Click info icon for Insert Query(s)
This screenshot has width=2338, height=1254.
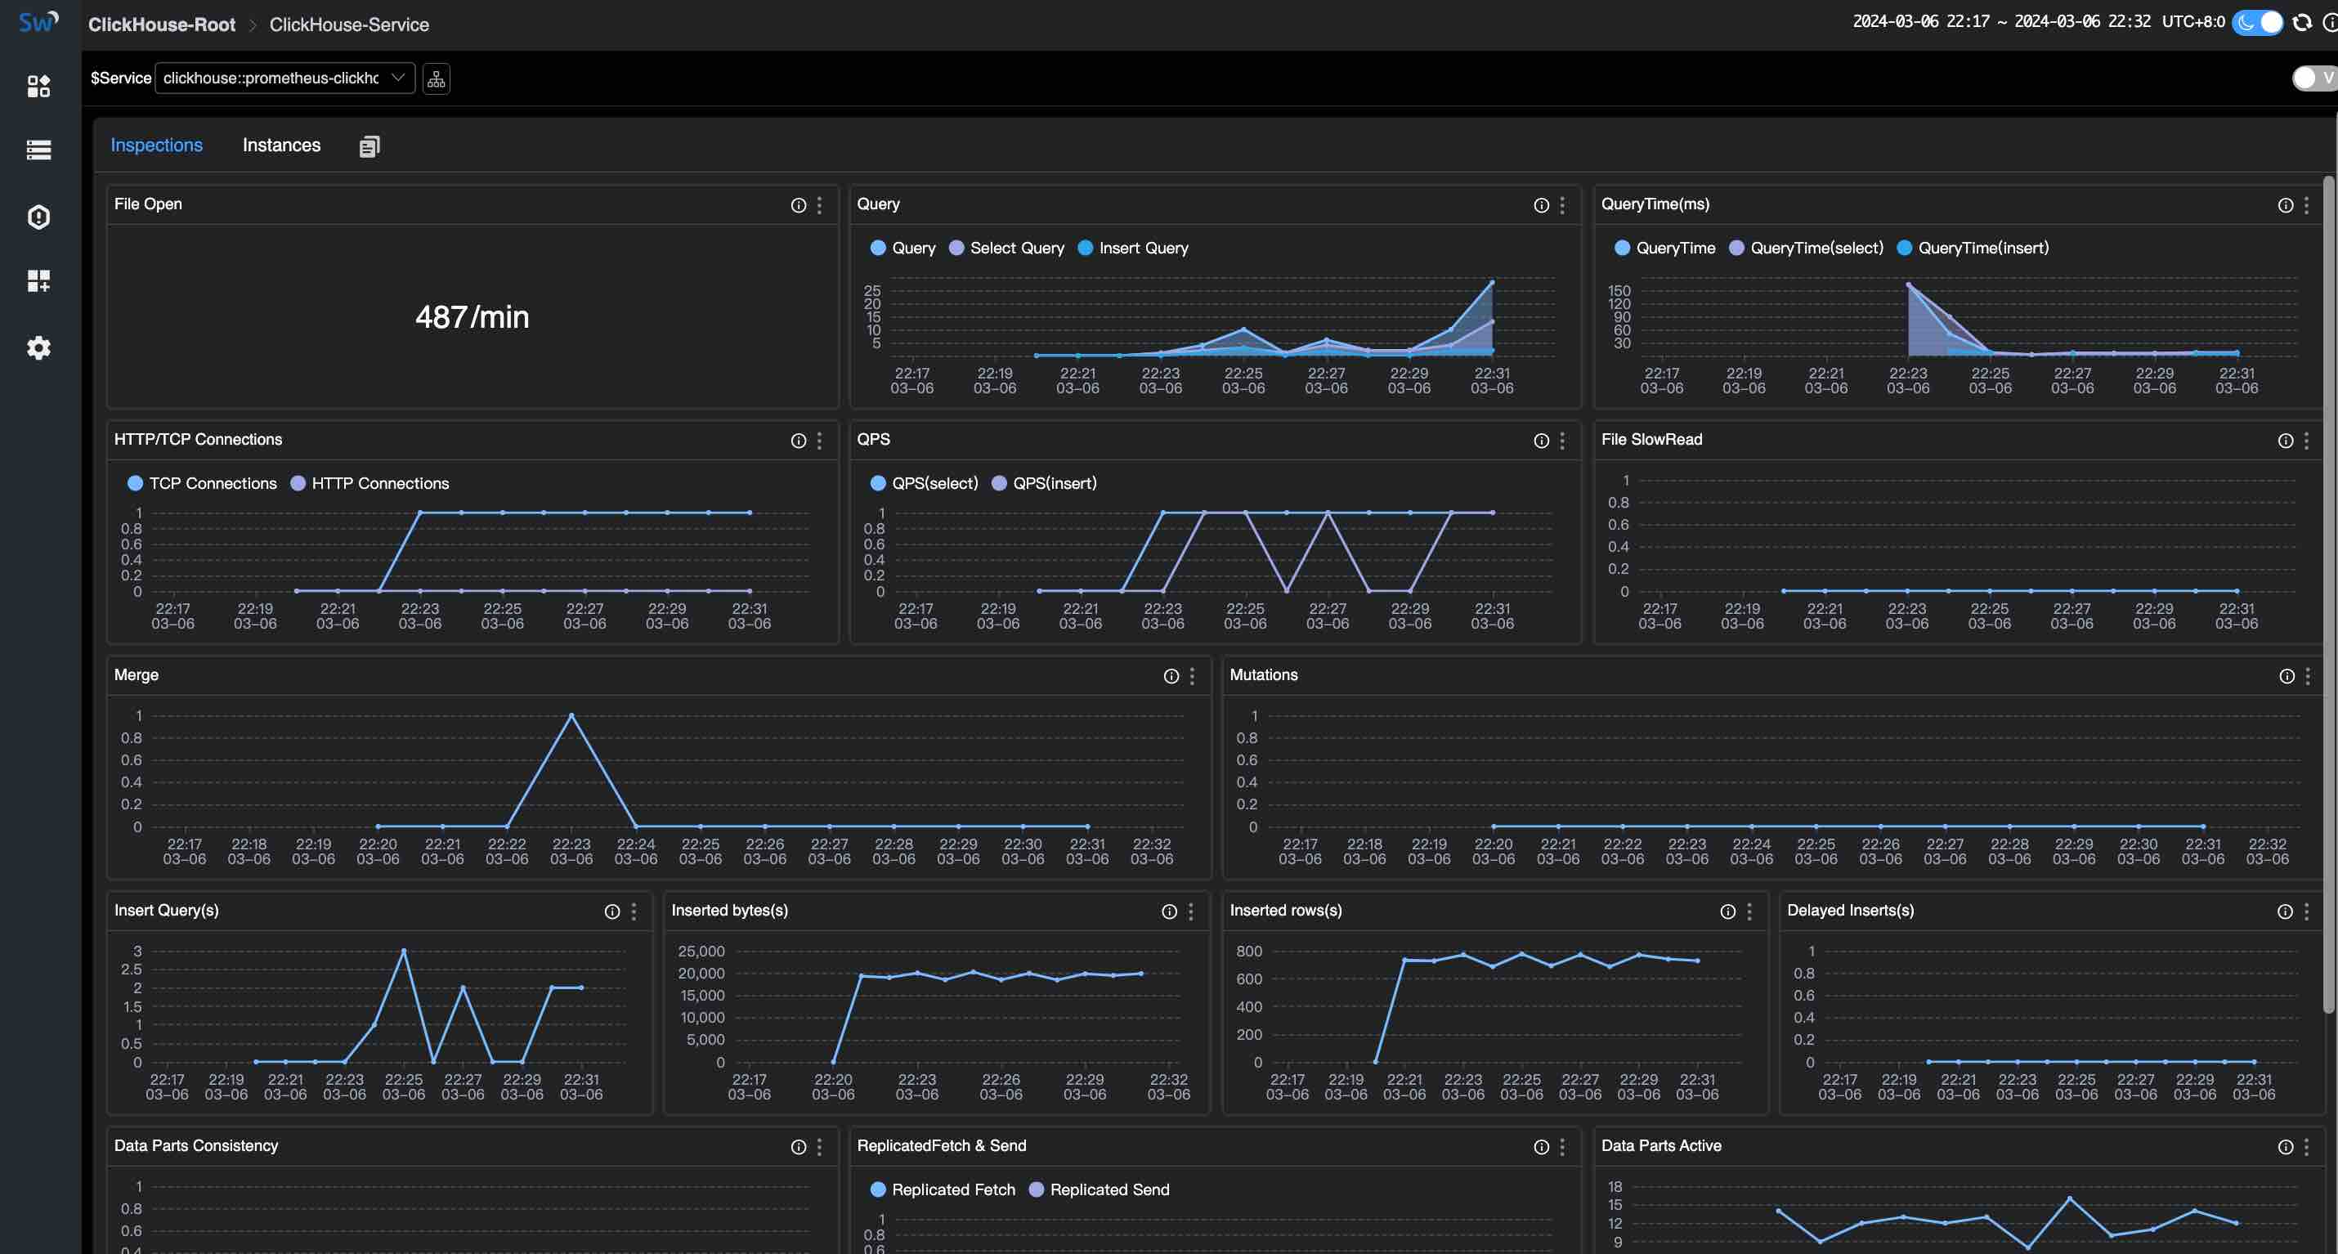(x=614, y=911)
